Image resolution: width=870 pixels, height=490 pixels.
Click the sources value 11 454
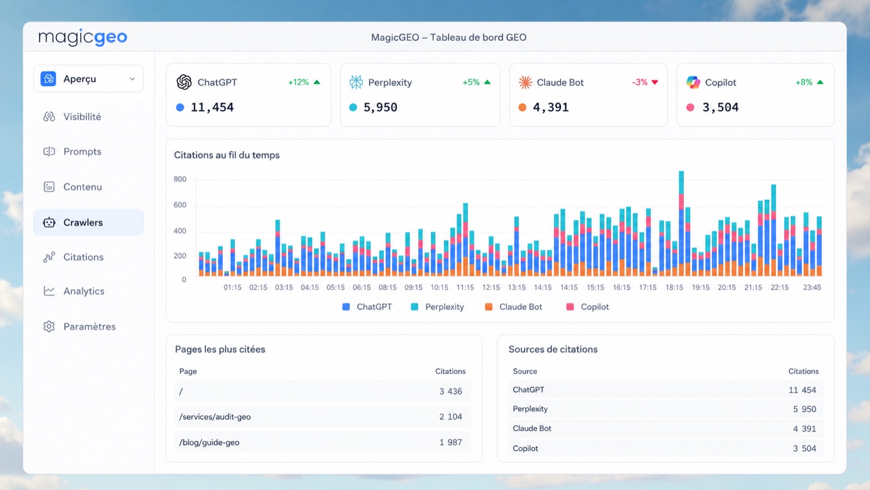tap(803, 390)
